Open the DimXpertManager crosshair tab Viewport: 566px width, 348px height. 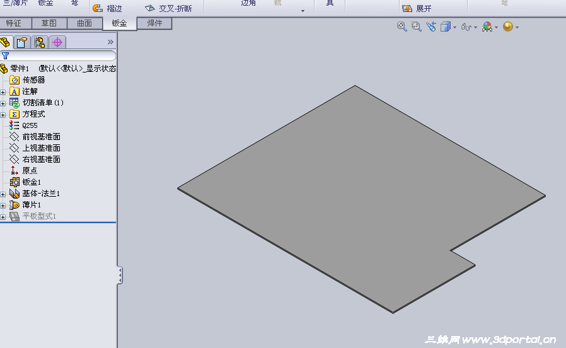click(x=57, y=42)
